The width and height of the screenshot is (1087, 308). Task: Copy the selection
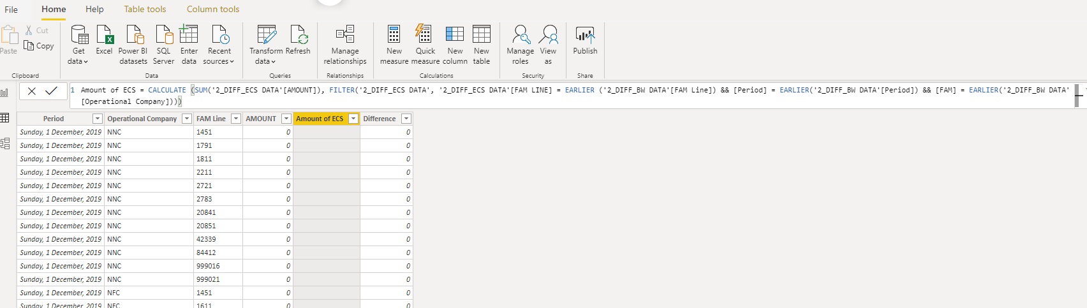(38, 46)
